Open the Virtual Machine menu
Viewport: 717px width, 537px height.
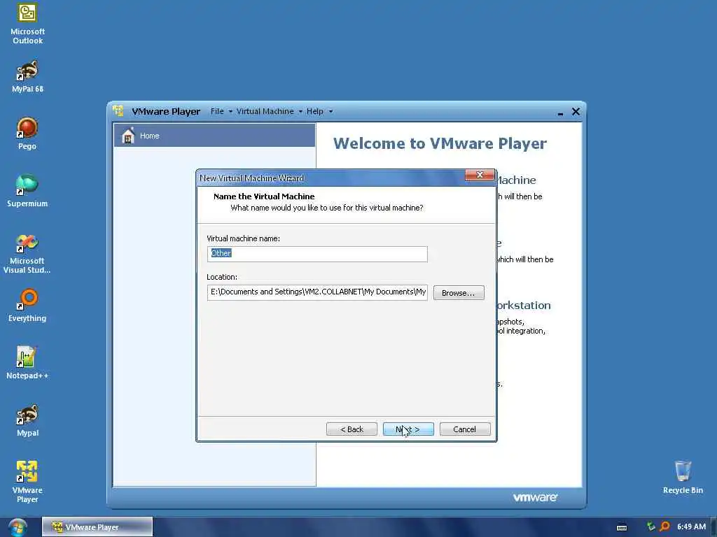click(265, 111)
